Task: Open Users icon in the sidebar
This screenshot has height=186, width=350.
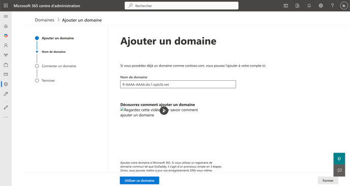Action: tap(6, 45)
